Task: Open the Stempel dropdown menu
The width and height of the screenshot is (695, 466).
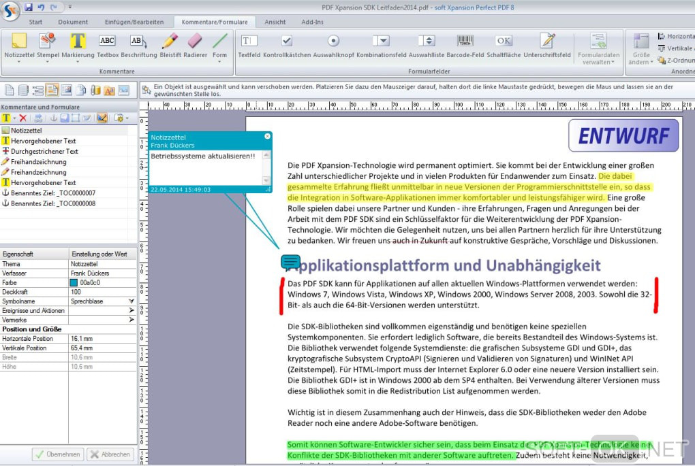Action: 48,62
